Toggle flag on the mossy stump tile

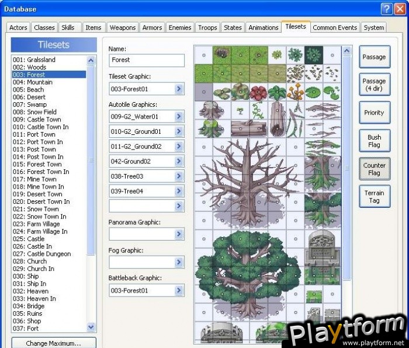click(x=213, y=129)
